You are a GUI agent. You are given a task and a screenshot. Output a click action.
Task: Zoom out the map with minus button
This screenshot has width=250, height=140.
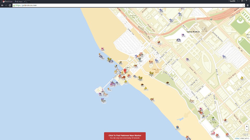247,130
